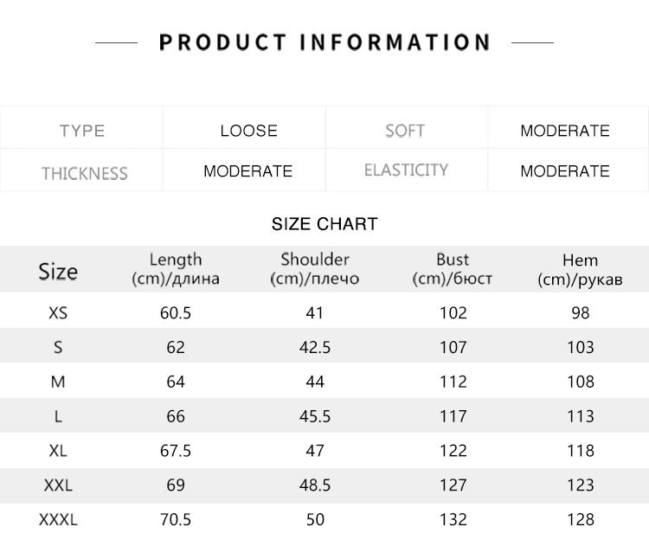This screenshot has width=649, height=559.
Task: Select the Bust (cm) column header
Action: [453, 269]
